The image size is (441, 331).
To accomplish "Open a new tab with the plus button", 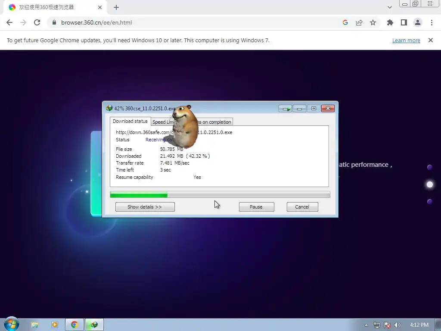I will (x=116, y=7).
